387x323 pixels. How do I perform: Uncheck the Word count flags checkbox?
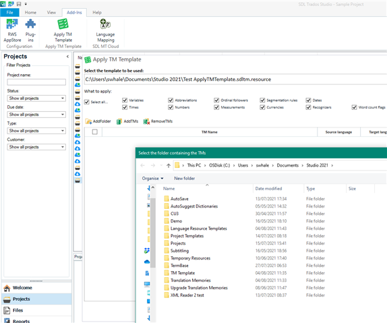pyautogui.click(x=354, y=107)
